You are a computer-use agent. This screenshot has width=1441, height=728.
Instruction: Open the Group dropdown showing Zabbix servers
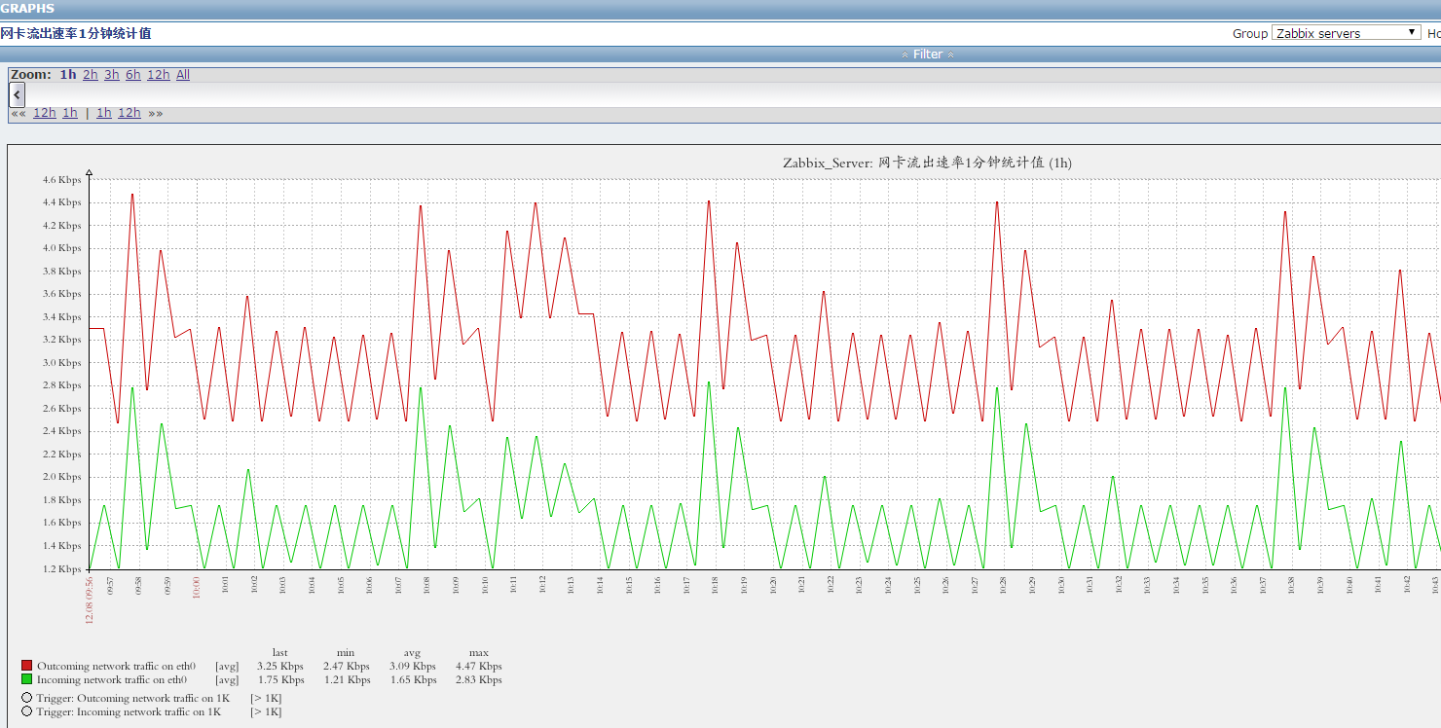point(1347,33)
